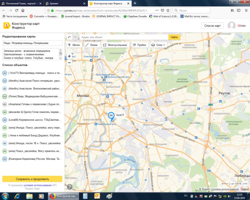
Task: Click the undo arrow on the map
Action: click(x=70, y=37)
